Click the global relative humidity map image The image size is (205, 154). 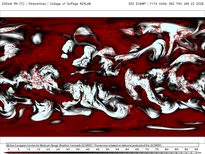(x=102, y=77)
